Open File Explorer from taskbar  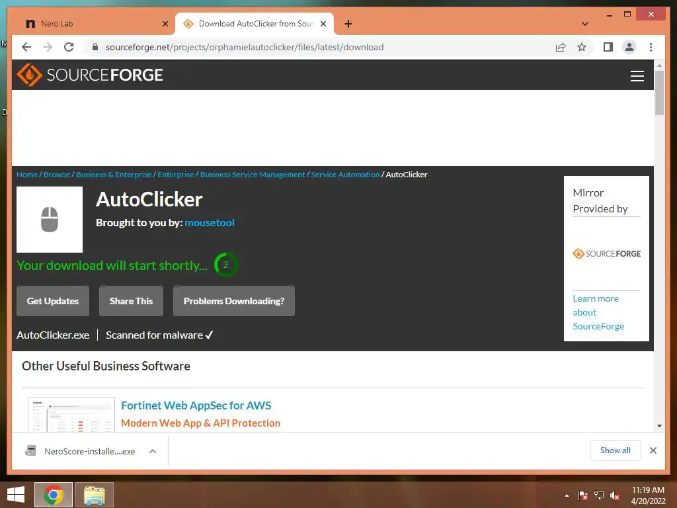click(x=95, y=495)
